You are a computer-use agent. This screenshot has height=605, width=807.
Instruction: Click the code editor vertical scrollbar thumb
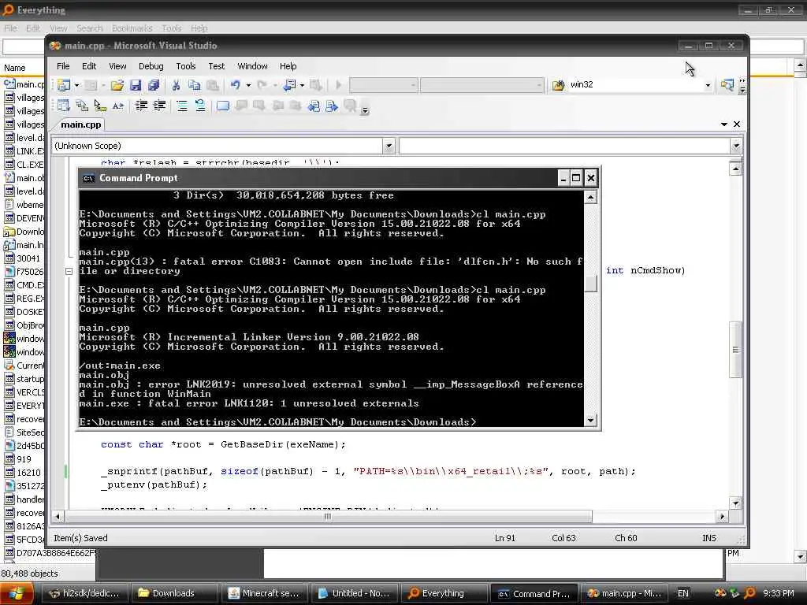pyautogui.click(x=736, y=350)
